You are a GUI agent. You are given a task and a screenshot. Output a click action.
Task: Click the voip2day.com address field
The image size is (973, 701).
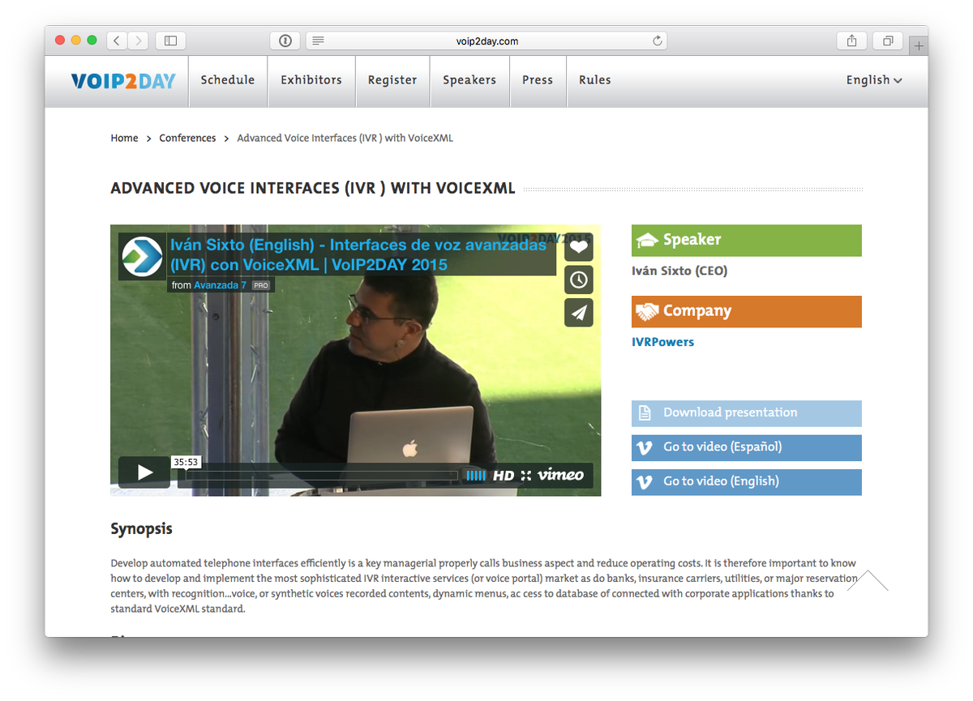pyautogui.click(x=486, y=41)
